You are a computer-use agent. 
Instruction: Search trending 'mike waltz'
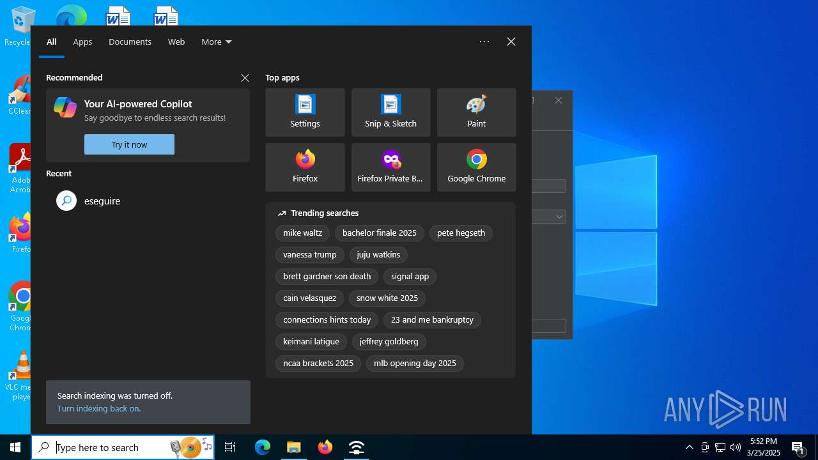302,233
